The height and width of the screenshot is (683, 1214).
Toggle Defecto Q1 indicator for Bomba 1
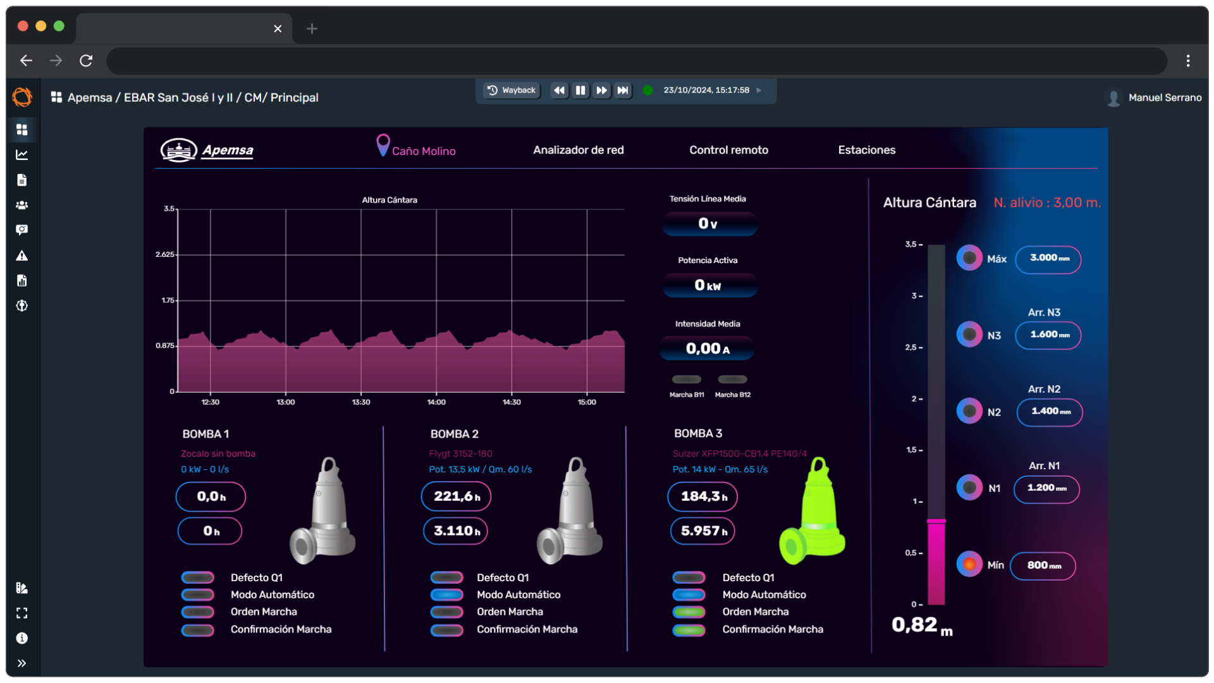click(198, 577)
